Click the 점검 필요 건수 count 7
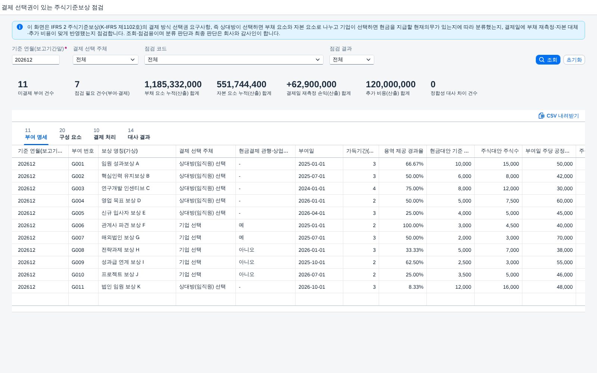Viewport: 597px width, 373px height. click(77, 84)
